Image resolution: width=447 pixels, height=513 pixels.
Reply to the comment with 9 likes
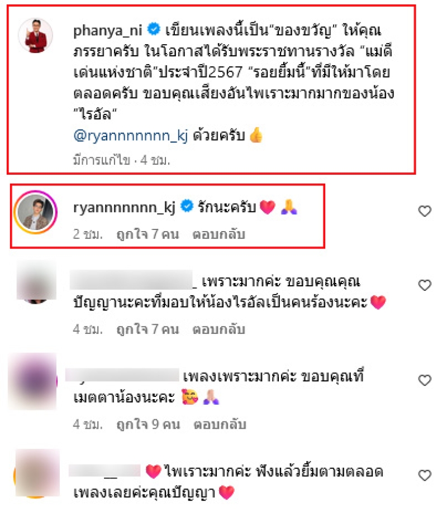click(220, 424)
